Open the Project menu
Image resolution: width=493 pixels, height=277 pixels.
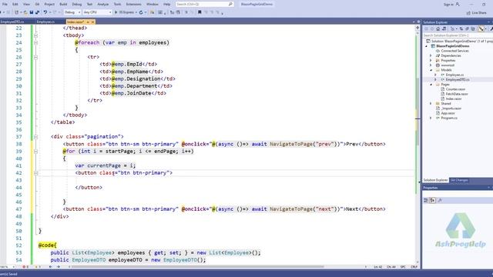click(x=49, y=4)
